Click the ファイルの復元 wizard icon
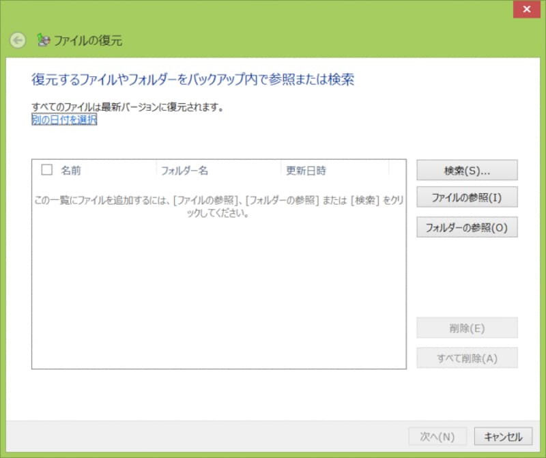 coord(43,40)
